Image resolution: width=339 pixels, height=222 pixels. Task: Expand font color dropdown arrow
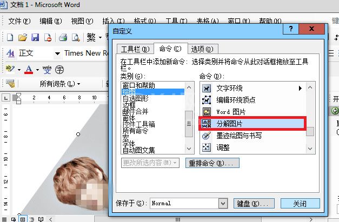pyautogui.click(x=37, y=70)
